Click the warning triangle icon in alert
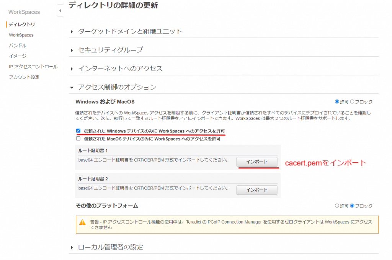 82,222
